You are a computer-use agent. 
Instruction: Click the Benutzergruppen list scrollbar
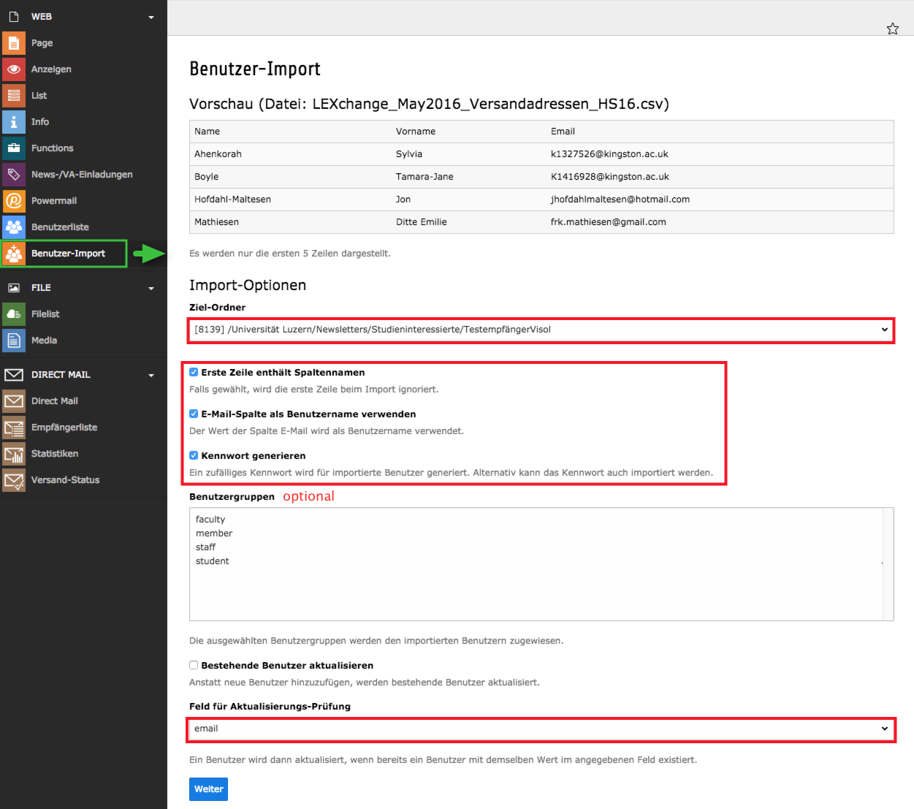tap(888, 564)
